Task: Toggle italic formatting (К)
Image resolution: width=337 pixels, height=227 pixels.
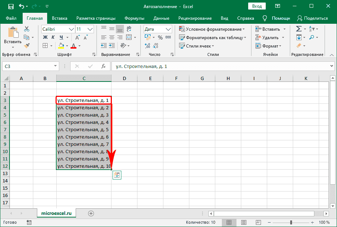Action: 53,37
